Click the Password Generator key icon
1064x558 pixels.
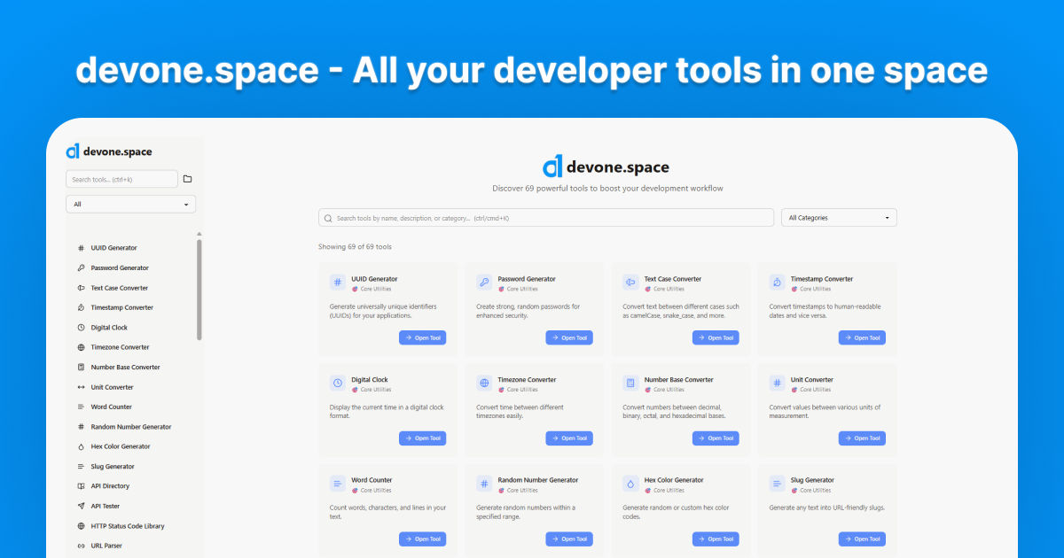[483, 281]
